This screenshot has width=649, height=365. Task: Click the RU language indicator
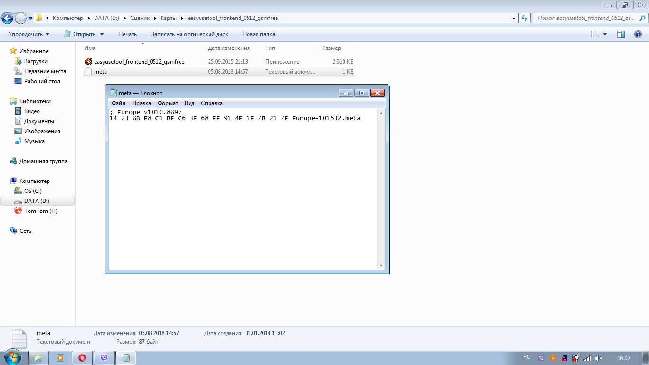[527, 357]
